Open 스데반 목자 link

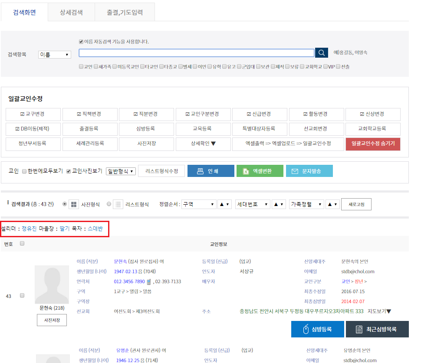point(95,229)
